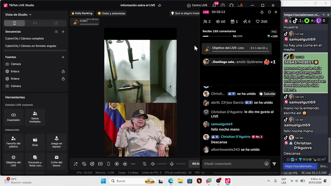Pop out the socialstream dock window

[324, 15]
